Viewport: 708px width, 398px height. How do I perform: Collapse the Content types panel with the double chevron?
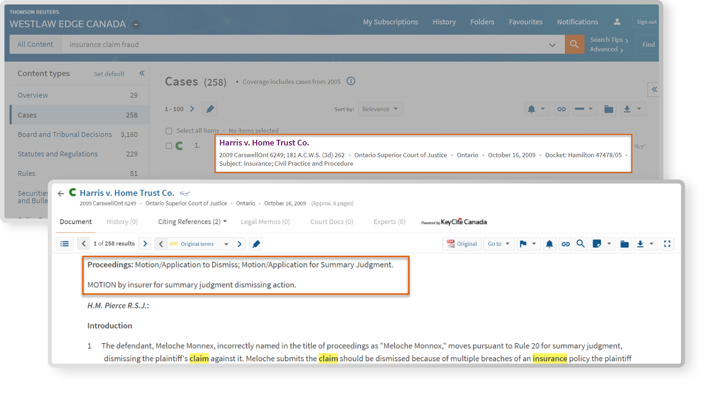coord(142,73)
